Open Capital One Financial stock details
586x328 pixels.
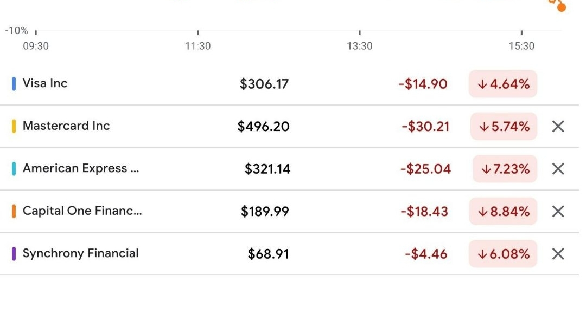[x=82, y=211]
